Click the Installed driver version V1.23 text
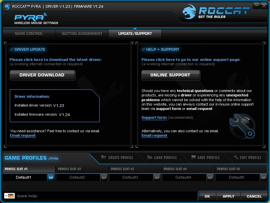The width and height of the screenshot is (270, 203). 39,106
